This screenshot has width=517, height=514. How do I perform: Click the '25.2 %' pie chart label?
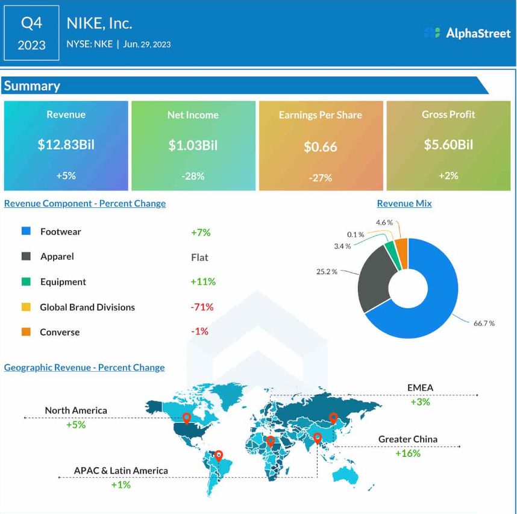click(327, 272)
